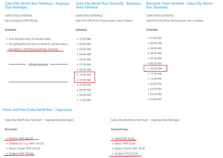Viewport: 223px width, 158px height.
Task: Select 'Adult PHP 25.00' terminal fee
Action: click(125, 138)
